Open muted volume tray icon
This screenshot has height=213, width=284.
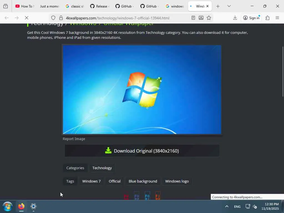pyautogui.click(x=255, y=206)
